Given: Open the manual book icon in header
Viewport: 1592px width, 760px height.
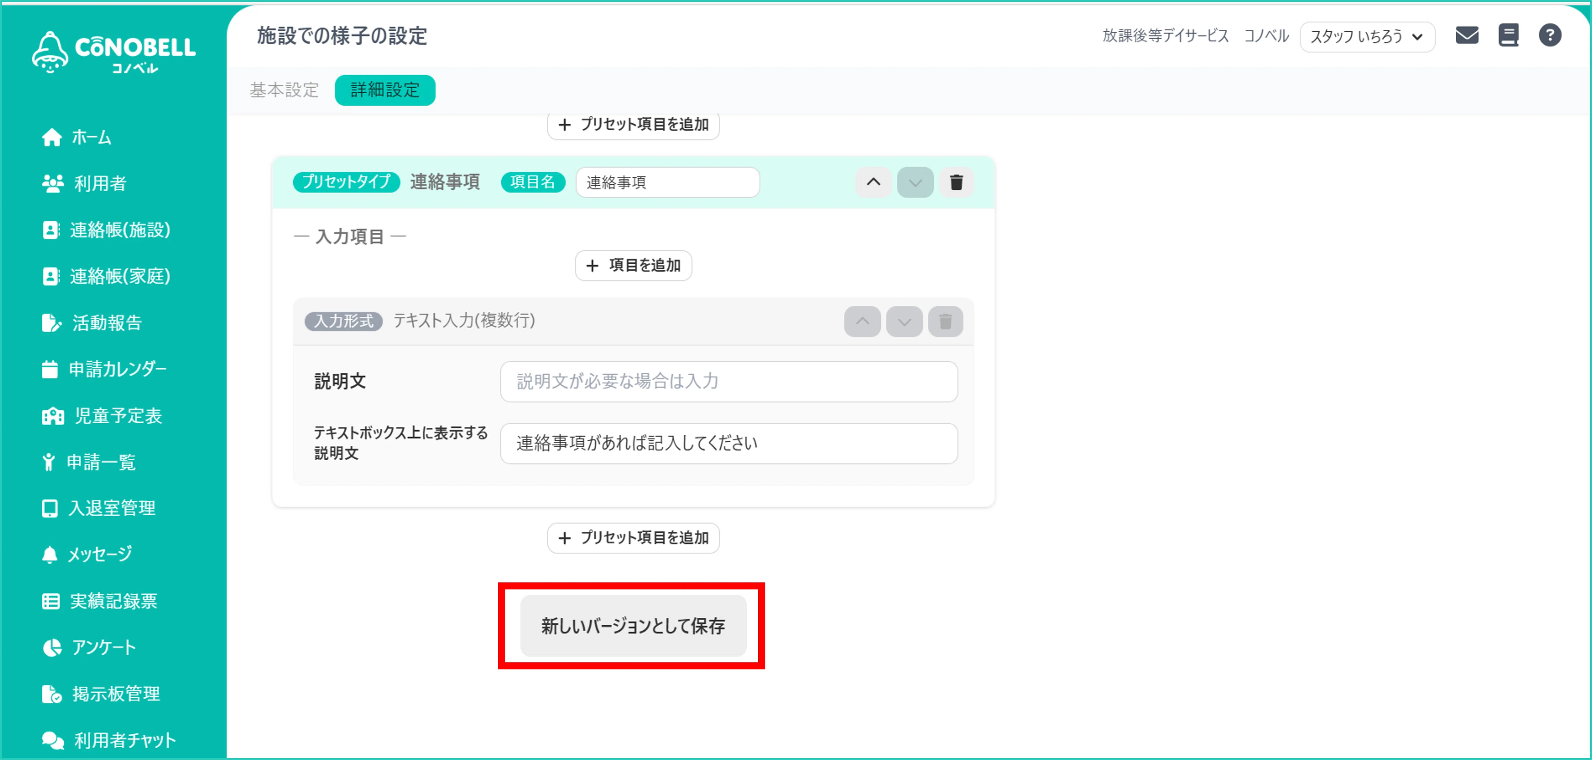Looking at the screenshot, I should (1509, 35).
